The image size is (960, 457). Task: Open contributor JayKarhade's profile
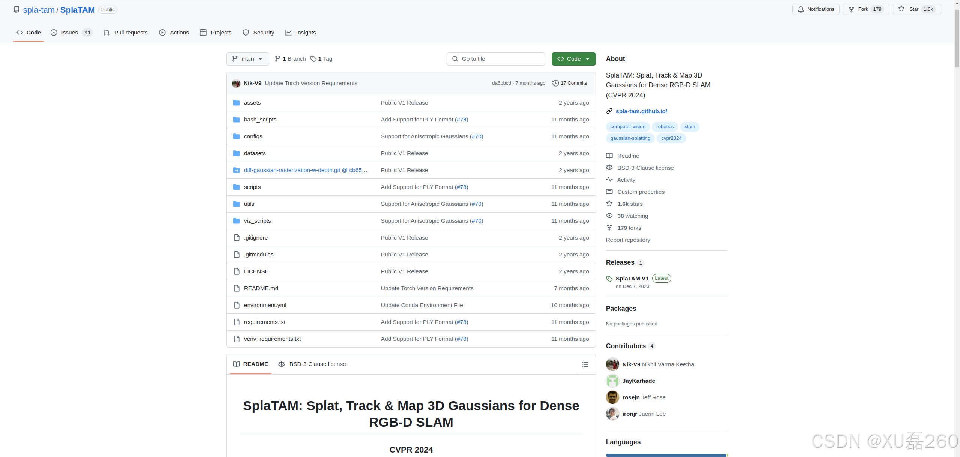point(639,381)
